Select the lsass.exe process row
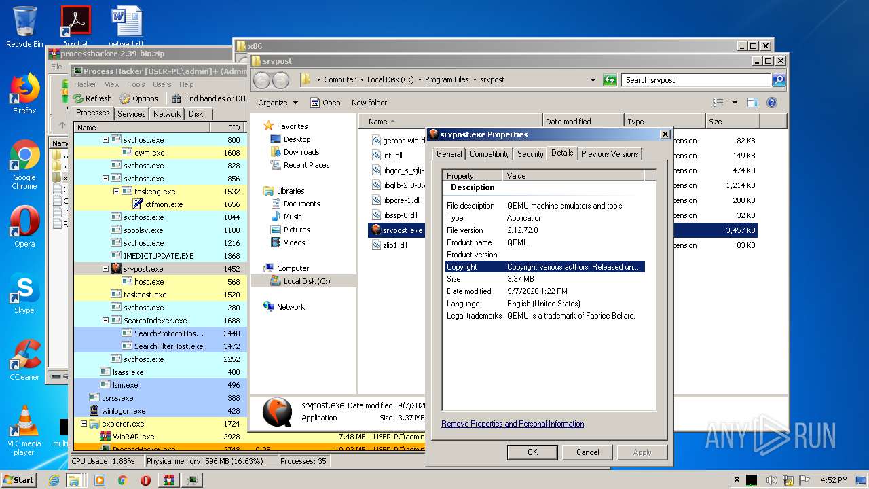Screen dimensions: 869x489 (160, 372)
